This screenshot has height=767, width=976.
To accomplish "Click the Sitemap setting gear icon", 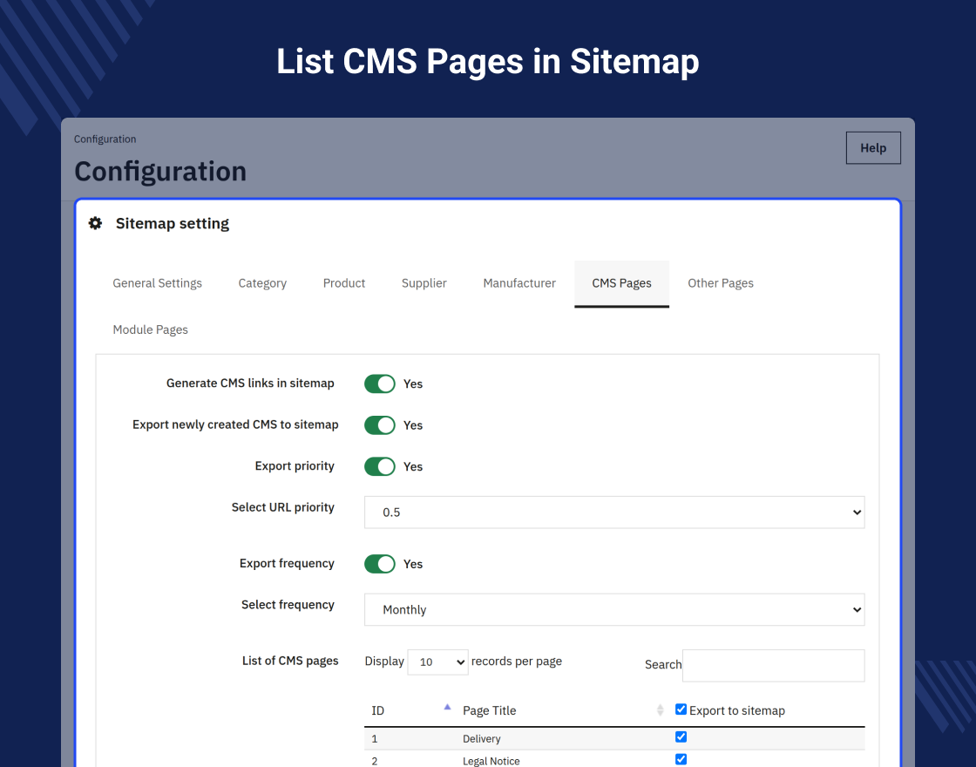I will point(95,223).
